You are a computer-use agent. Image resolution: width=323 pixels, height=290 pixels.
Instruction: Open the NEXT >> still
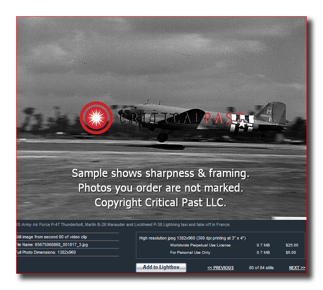[297, 268]
